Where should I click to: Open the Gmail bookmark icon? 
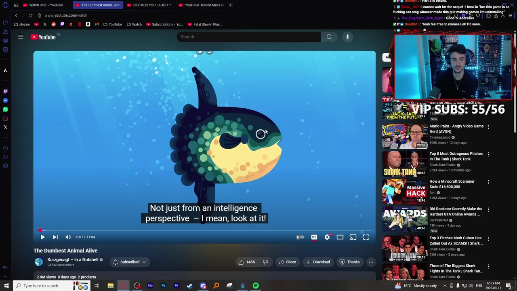[x=97, y=24]
